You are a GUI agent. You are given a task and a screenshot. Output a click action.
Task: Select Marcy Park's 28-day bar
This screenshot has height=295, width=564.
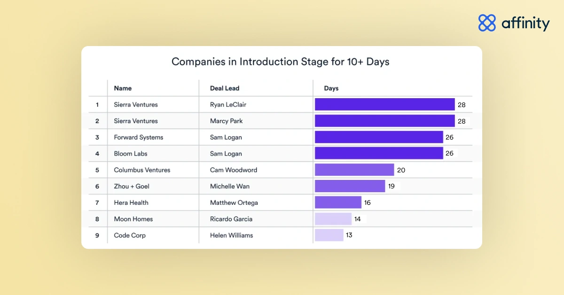pos(385,121)
